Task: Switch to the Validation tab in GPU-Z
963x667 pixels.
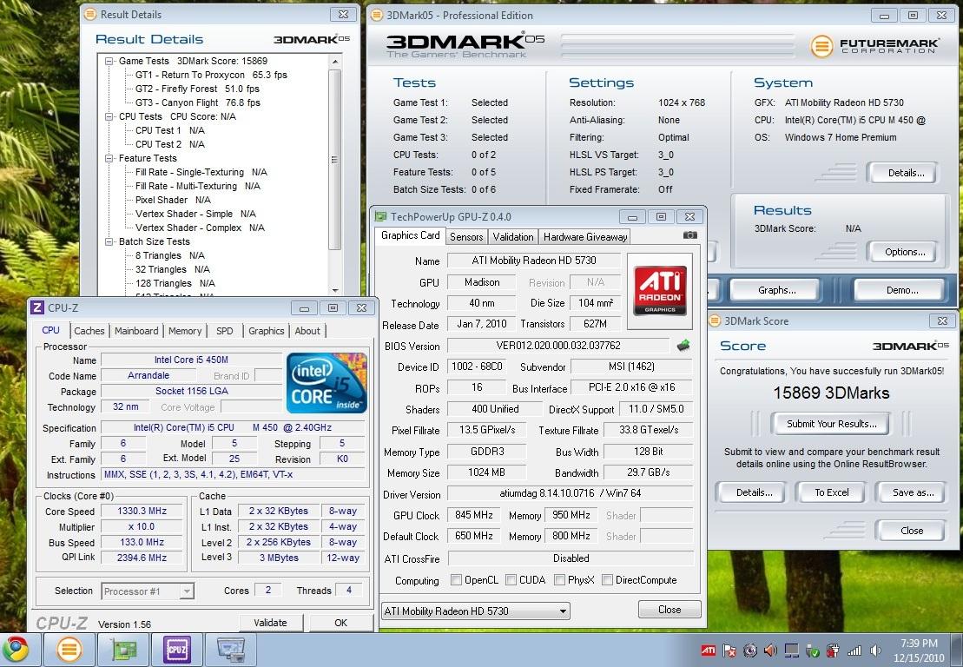Action: [513, 237]
